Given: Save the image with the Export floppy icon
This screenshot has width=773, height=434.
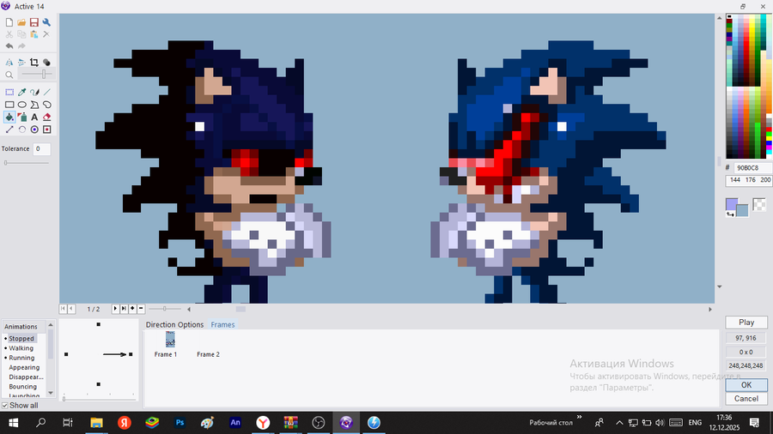Looking at the screenshot, I should point(34,22).
